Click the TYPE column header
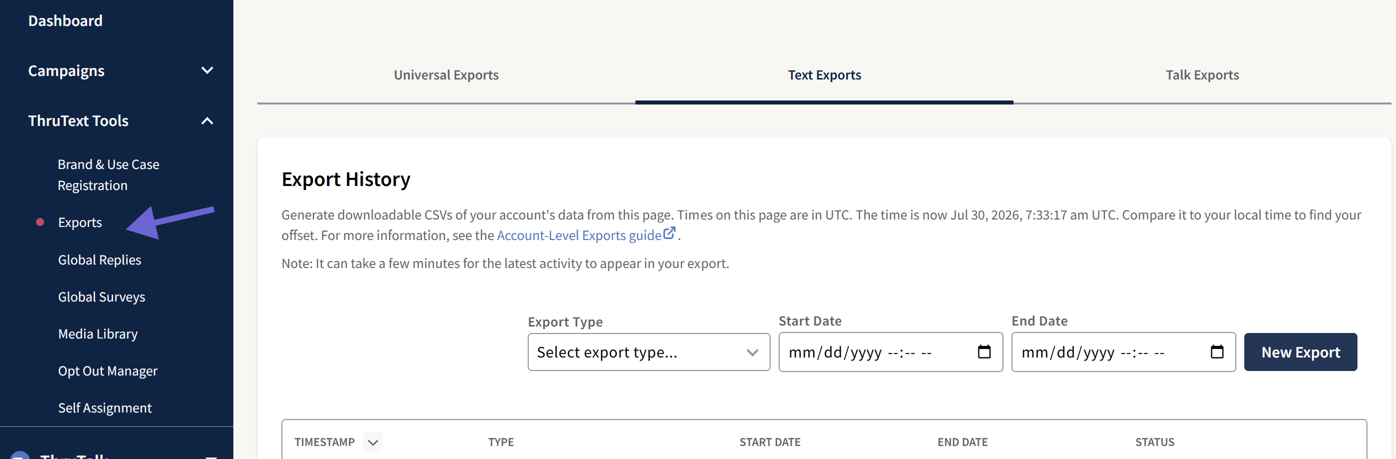Viewport: 1396px width, 459px height. tap(500, 442)
